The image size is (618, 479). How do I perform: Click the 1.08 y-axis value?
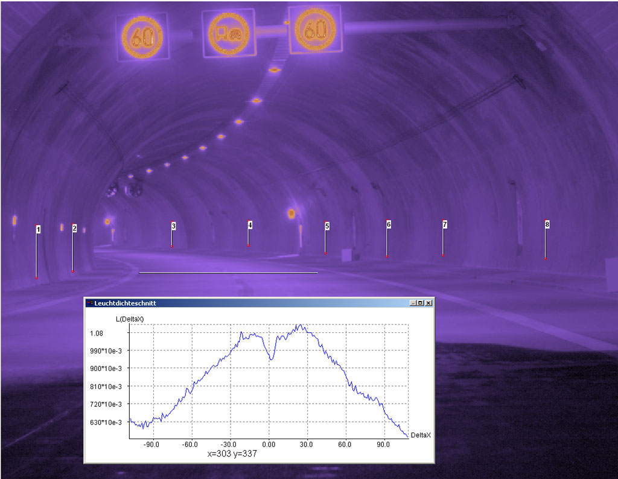tap(96, 333)
